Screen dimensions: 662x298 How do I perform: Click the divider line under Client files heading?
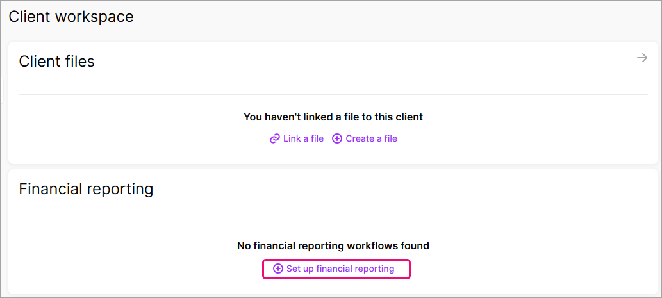tap(333, 95)
